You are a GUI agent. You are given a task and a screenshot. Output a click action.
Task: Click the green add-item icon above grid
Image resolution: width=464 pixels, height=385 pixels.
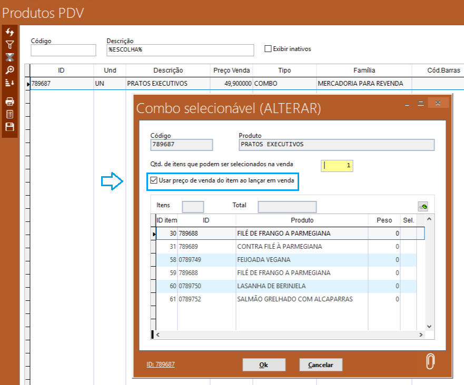point(423,206)
